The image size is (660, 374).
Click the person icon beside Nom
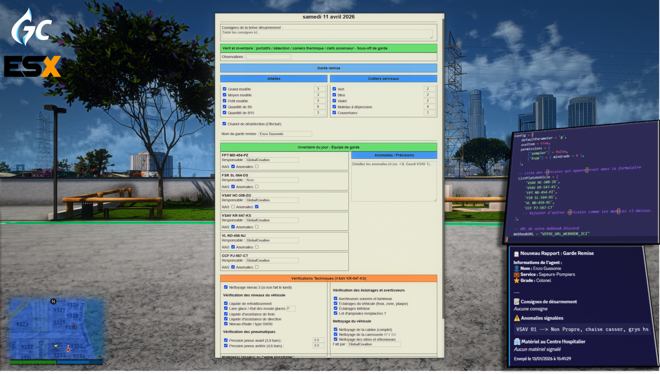click(x=516, y=269)
